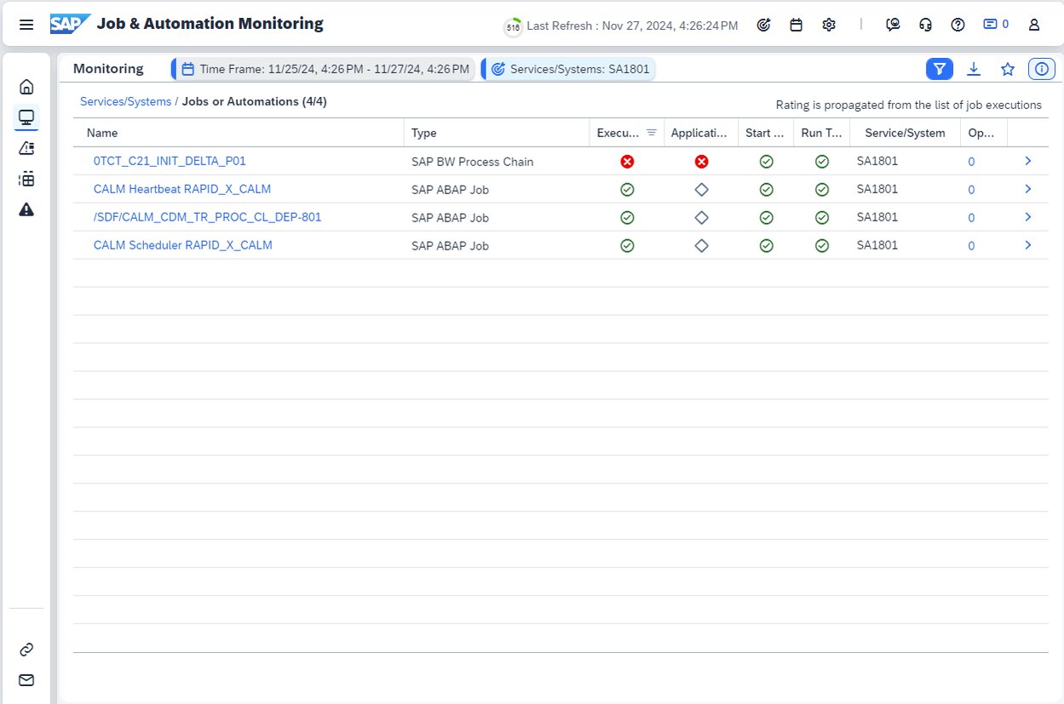Open the notifications counter showing 0
The image size is (1064, 704).
click(x=996, y=25)
